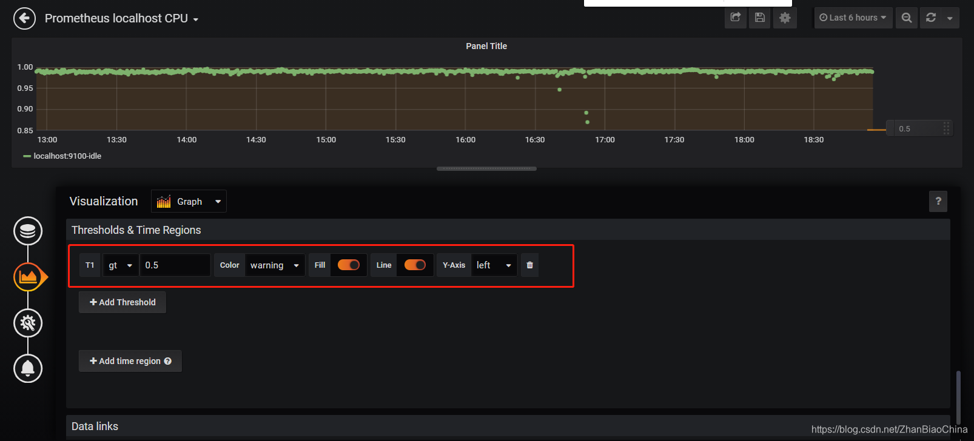Open the General settings tab gear icon
The image size is (974, 441).
pyautogui.click(x=28, y=323)
